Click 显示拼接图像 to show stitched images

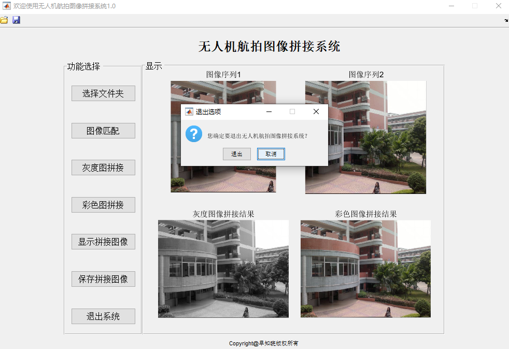[x=103, y=242]
